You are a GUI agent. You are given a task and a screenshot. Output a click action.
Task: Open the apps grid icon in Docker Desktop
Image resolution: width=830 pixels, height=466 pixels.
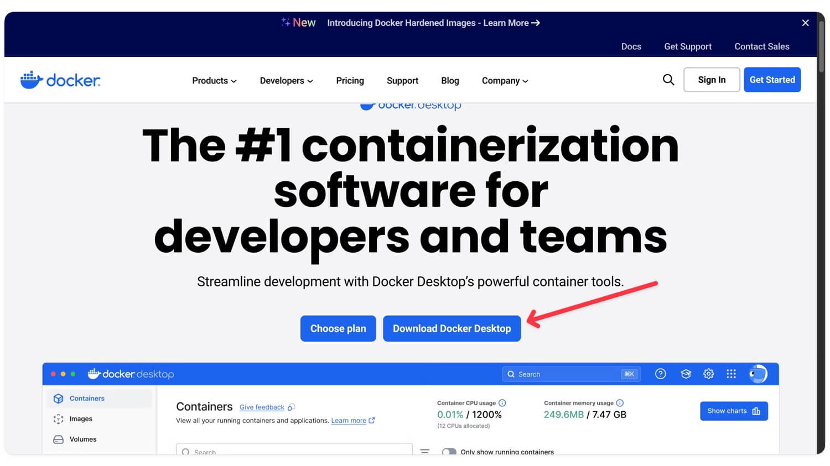[x=731, y=374]
